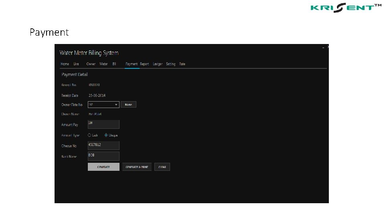
Task: Click inside the Amount Pay field
Action: pyautogui.click(x=103, y=124)
